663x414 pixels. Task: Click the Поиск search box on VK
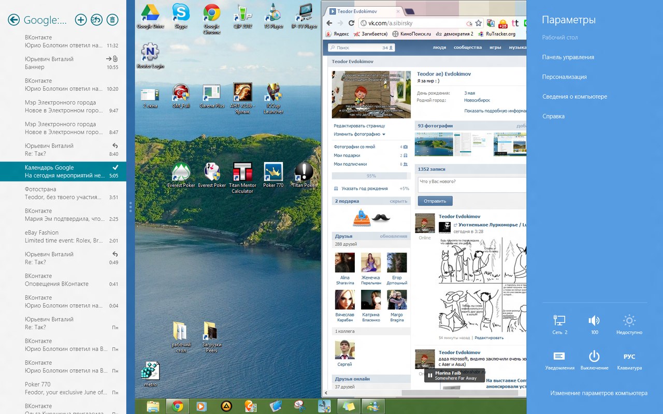click(362, 48)
